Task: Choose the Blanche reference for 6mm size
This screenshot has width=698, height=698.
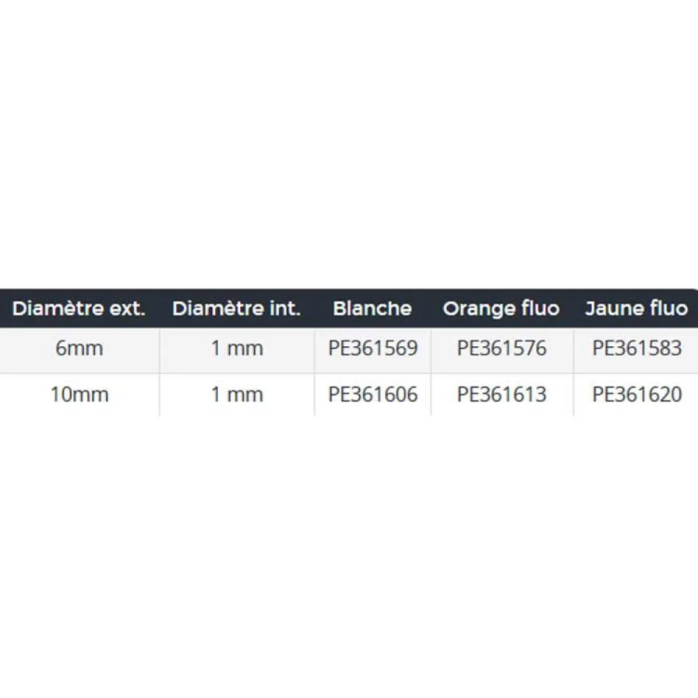Action: coord(373,348)
